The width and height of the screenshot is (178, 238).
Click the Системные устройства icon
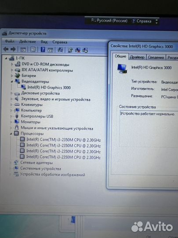pos(16,168)
